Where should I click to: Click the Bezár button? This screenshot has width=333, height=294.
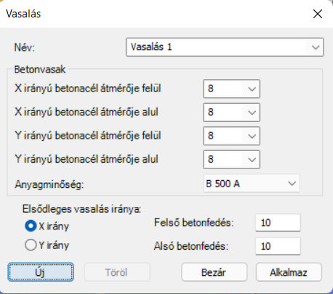click(214, 272)
